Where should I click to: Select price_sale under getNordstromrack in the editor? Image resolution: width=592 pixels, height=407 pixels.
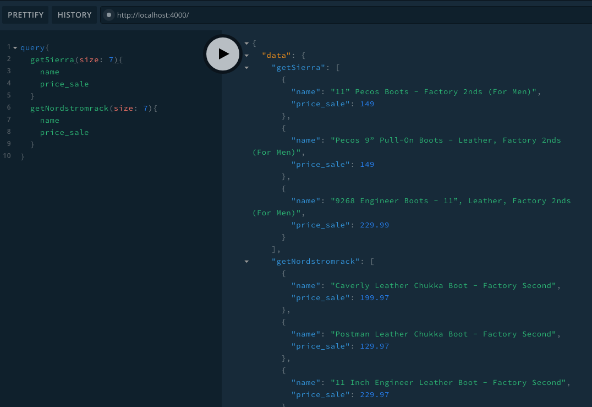64,132
